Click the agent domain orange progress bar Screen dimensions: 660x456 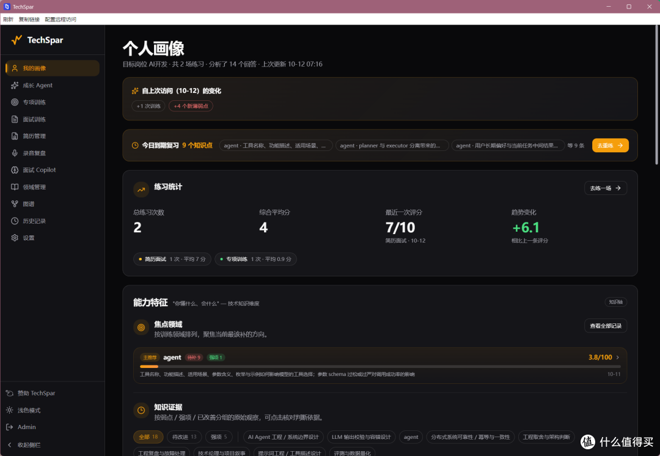pyautogui.click(x=149, y=367)
